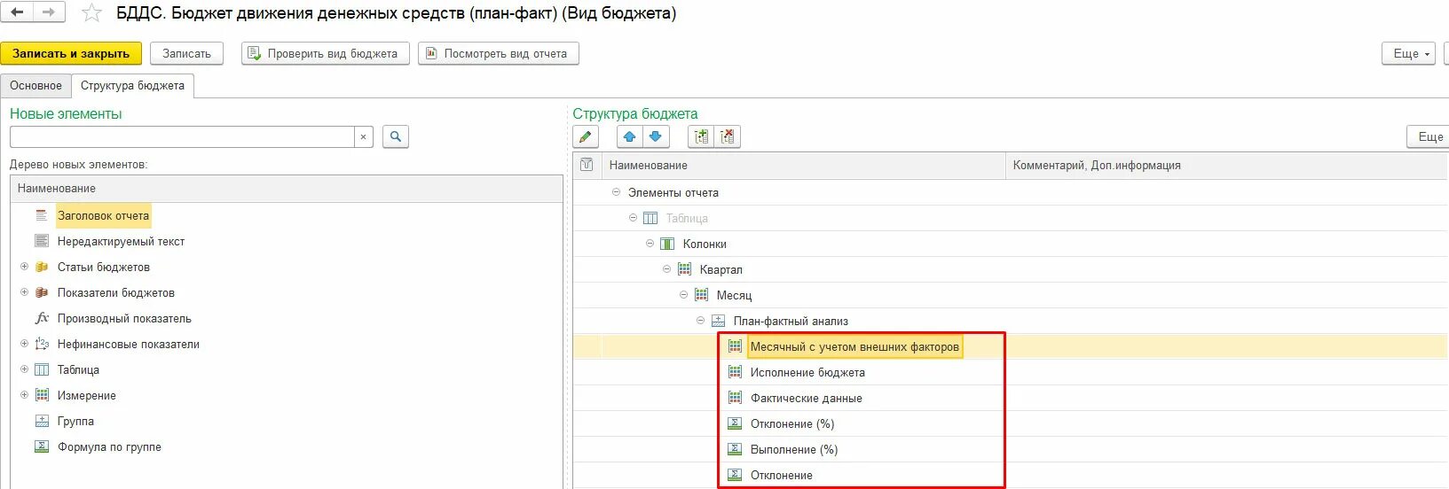Click Посмотреть вид отчета button

point(498,53)
